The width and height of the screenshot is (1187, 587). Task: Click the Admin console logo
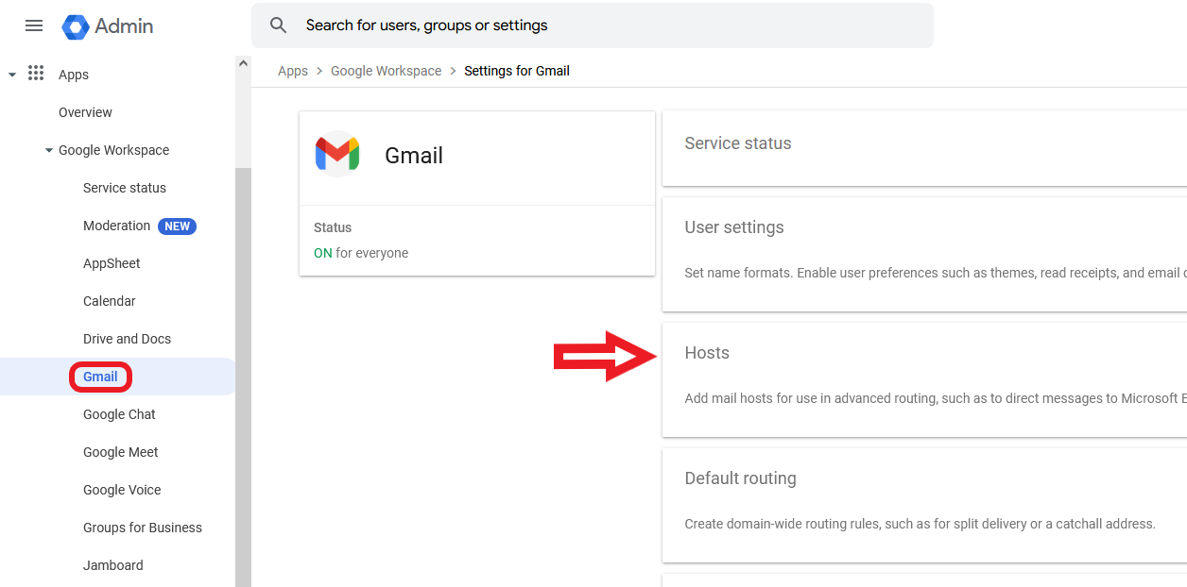pos(107,26)
